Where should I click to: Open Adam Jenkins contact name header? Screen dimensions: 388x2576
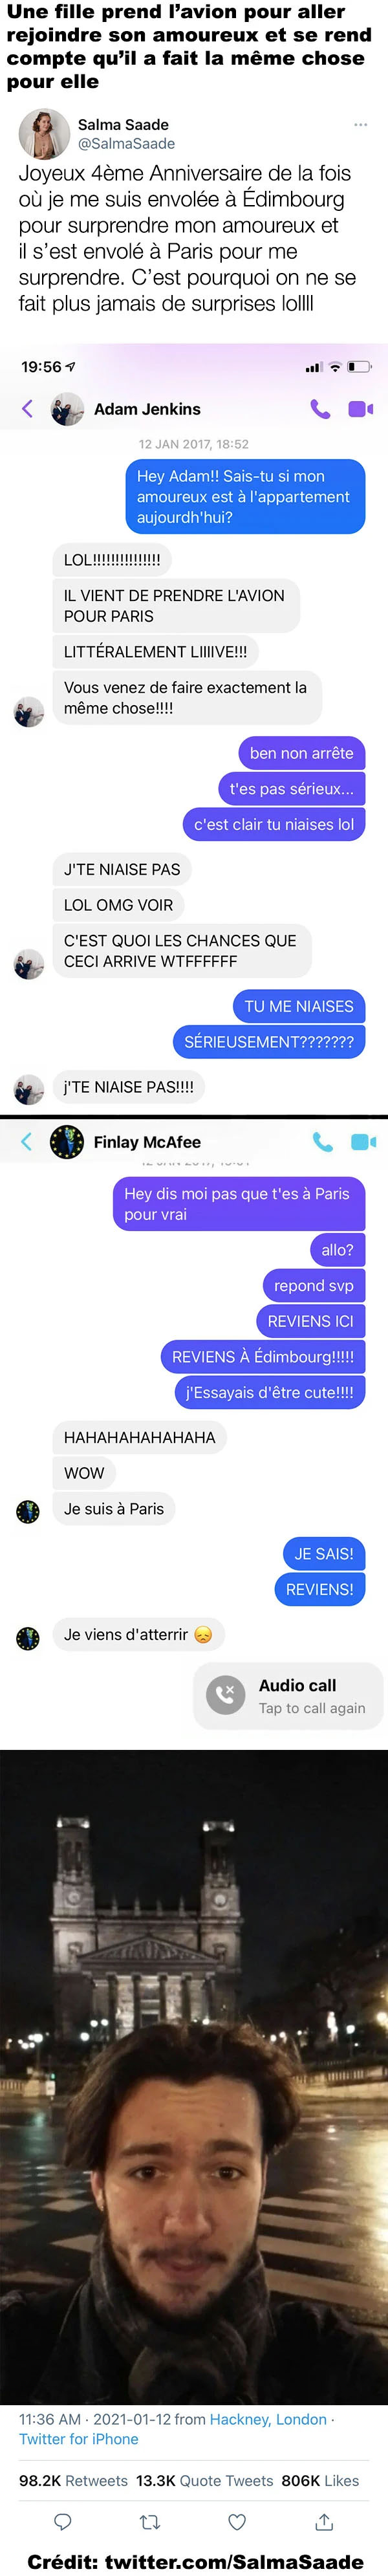[147, 409]
